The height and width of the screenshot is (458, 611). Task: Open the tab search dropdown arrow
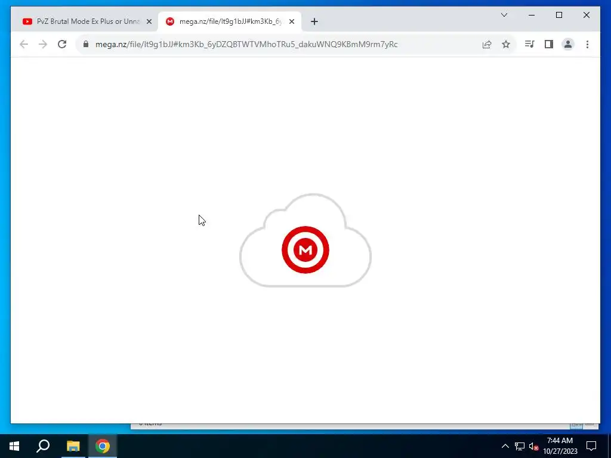pyautogui.click(x=504, y=15)
